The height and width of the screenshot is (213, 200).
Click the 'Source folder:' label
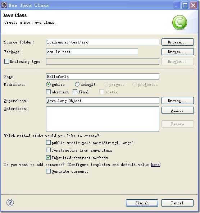click(x=19, y=42)
